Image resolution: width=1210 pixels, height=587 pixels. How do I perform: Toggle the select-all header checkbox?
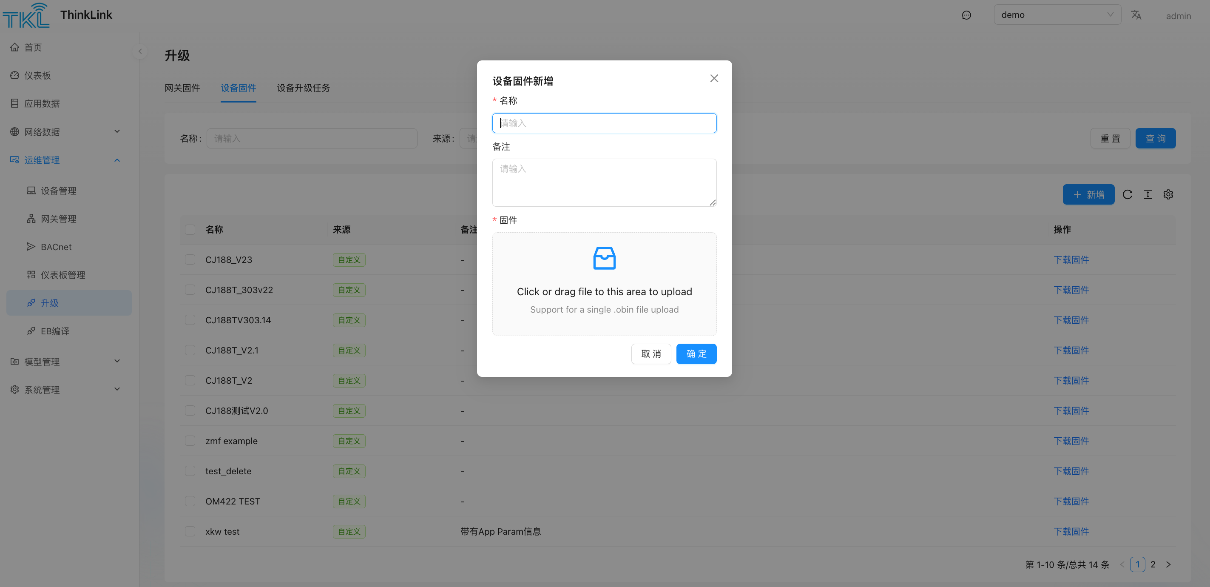click(x=190, y=230)
